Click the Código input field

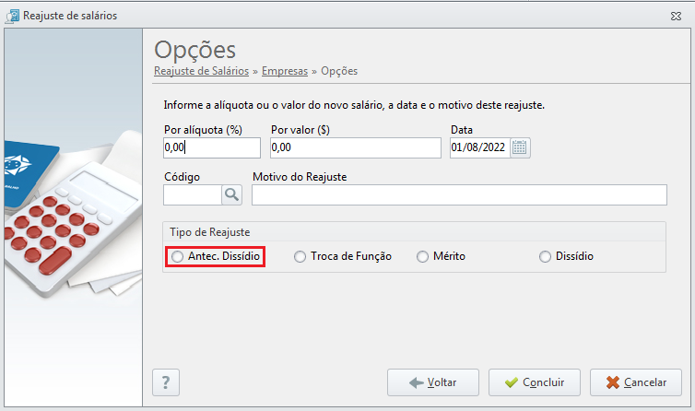point(193,194)
